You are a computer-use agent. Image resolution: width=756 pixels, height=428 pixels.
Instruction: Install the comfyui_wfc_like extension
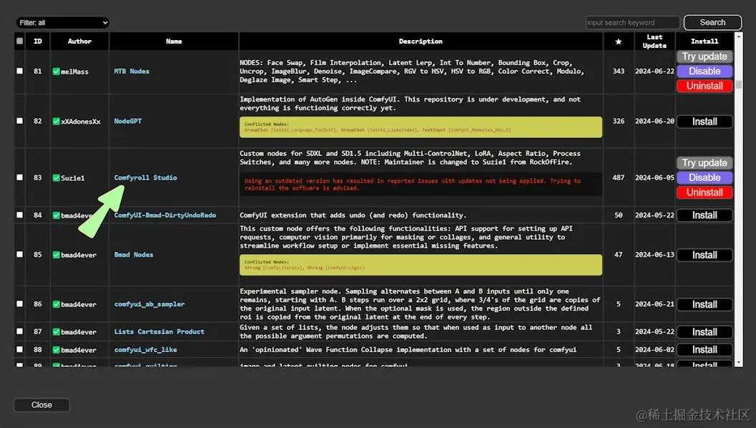(x=705, y=349)
